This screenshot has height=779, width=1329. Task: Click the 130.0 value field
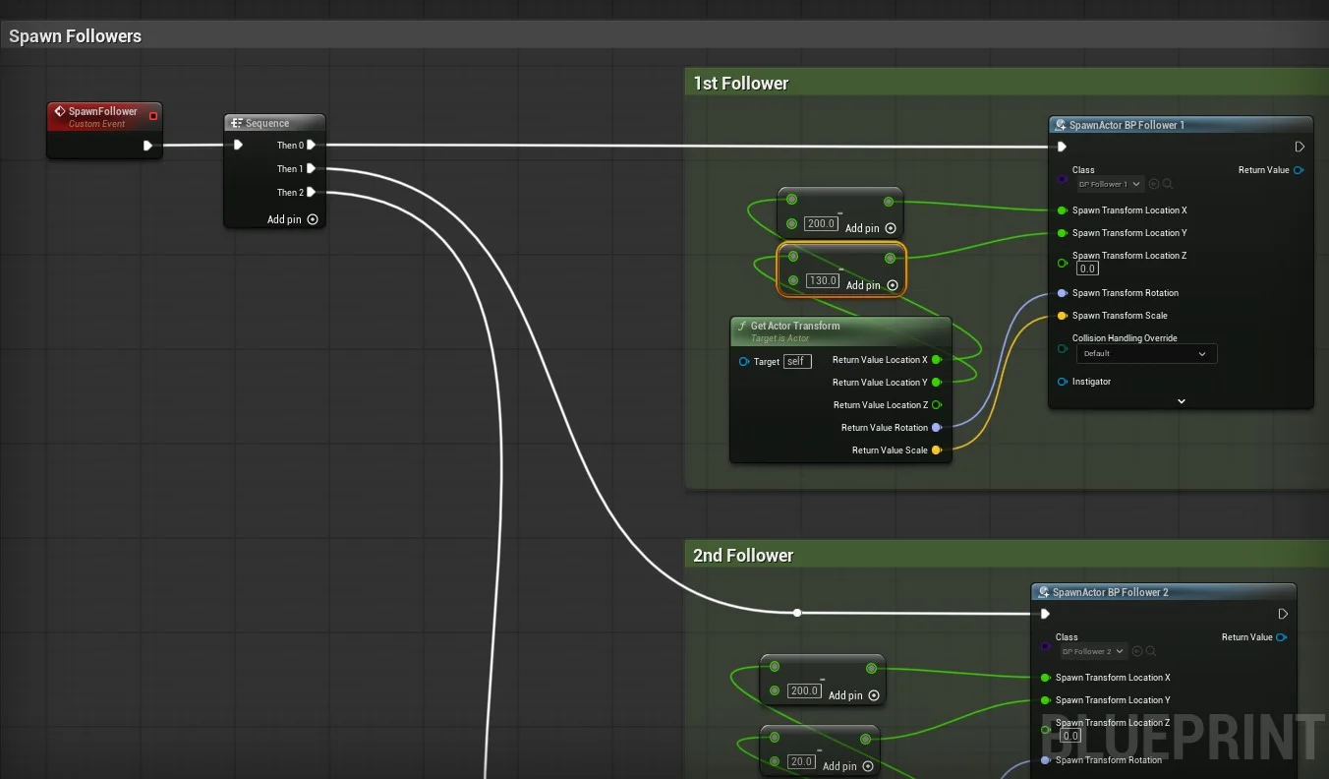pyautogui.click(x=823, y=281)
